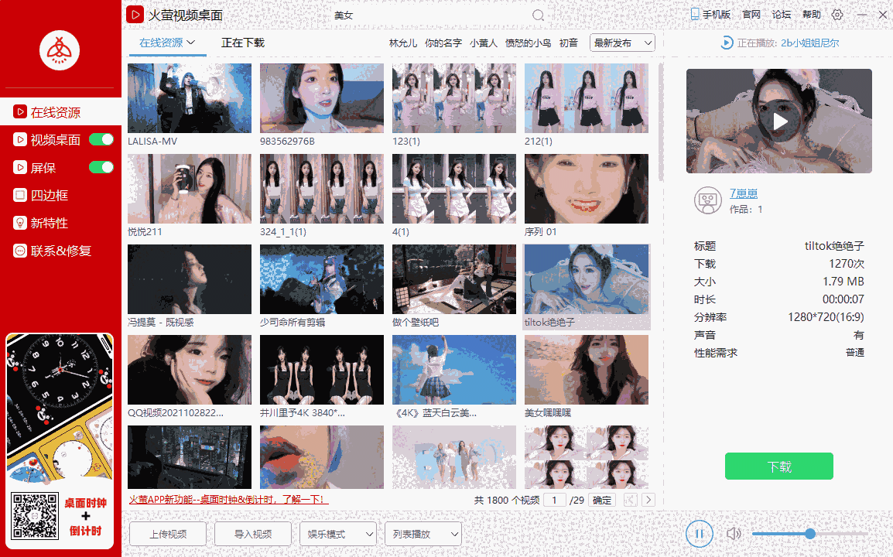Switch to the 正在下载 tab
The image size is (893, 557).
[x=242, y=43]
